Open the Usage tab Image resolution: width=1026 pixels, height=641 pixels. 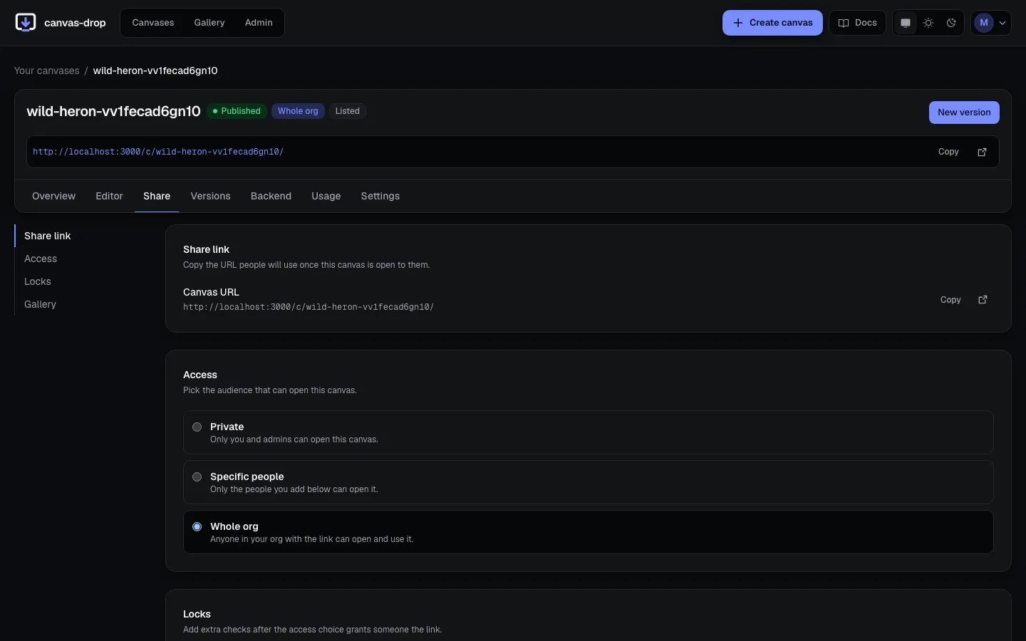click(326, 196)
